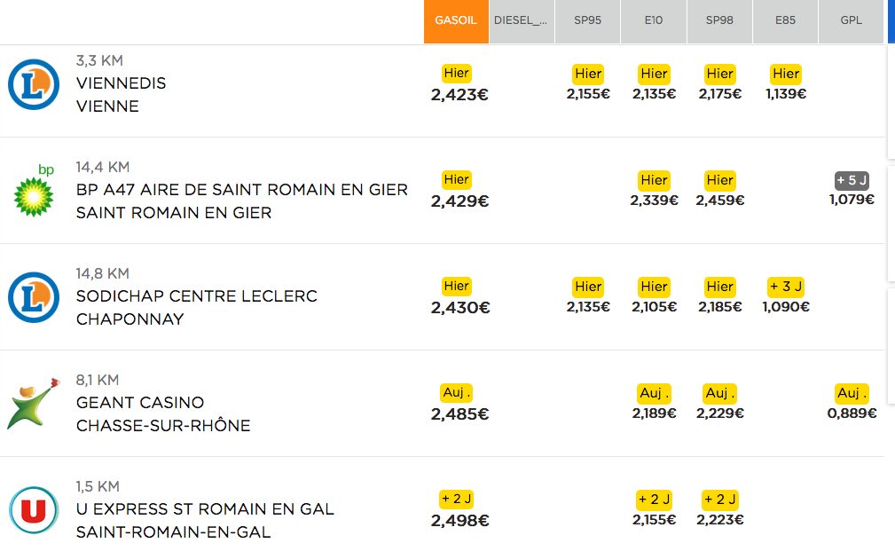
Task: Click the Geant Casino star logo
Action: click(34, 403)
